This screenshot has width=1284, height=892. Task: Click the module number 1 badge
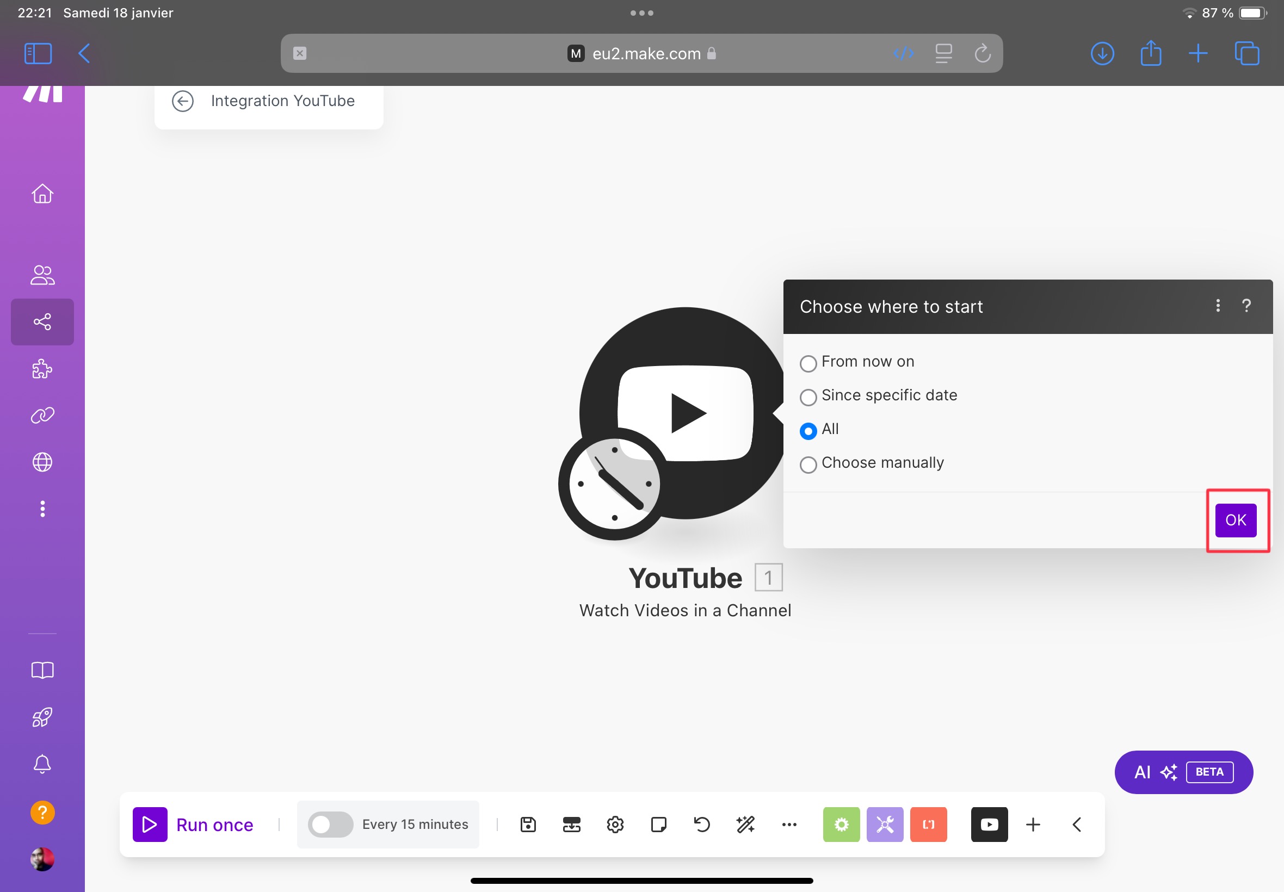pos(769,577)
